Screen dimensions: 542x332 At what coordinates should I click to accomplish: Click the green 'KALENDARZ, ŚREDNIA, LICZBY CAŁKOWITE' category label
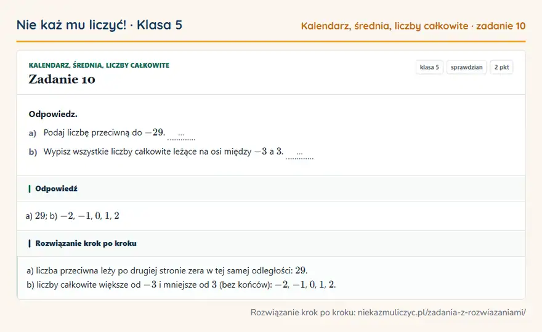tap(99, 65)
